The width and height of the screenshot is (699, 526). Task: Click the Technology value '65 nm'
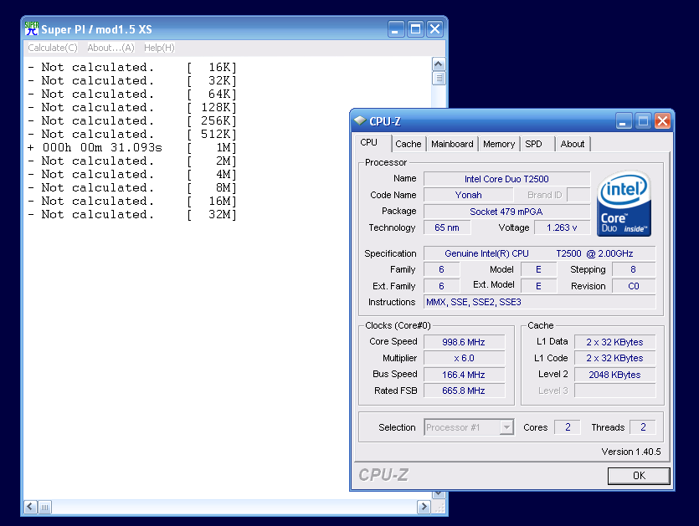pos(447,227)
